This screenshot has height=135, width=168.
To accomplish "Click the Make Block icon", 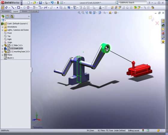I will pyautogui.click(x=112, y=7).
